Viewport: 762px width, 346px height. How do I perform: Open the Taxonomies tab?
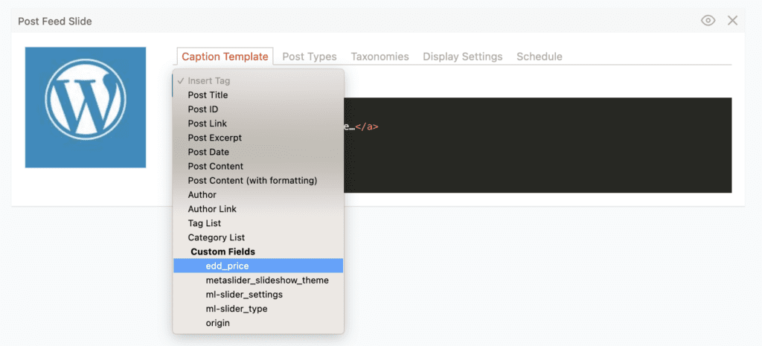point(380,57)
